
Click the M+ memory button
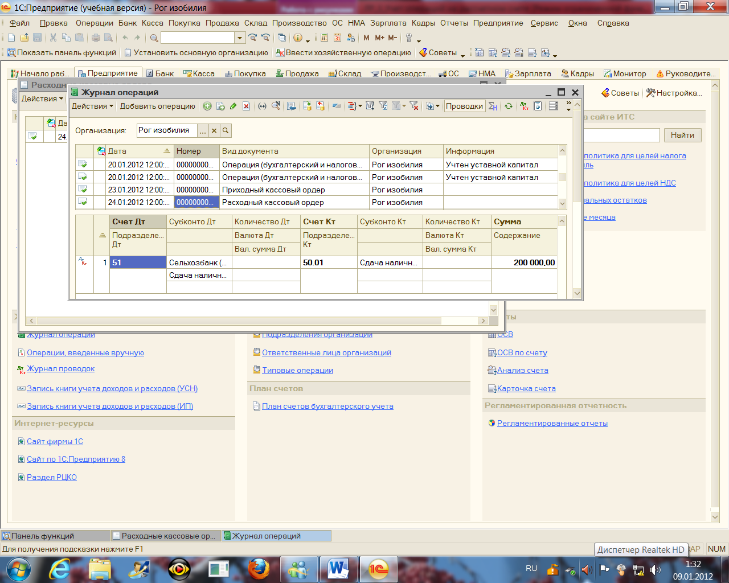(380, 38)
